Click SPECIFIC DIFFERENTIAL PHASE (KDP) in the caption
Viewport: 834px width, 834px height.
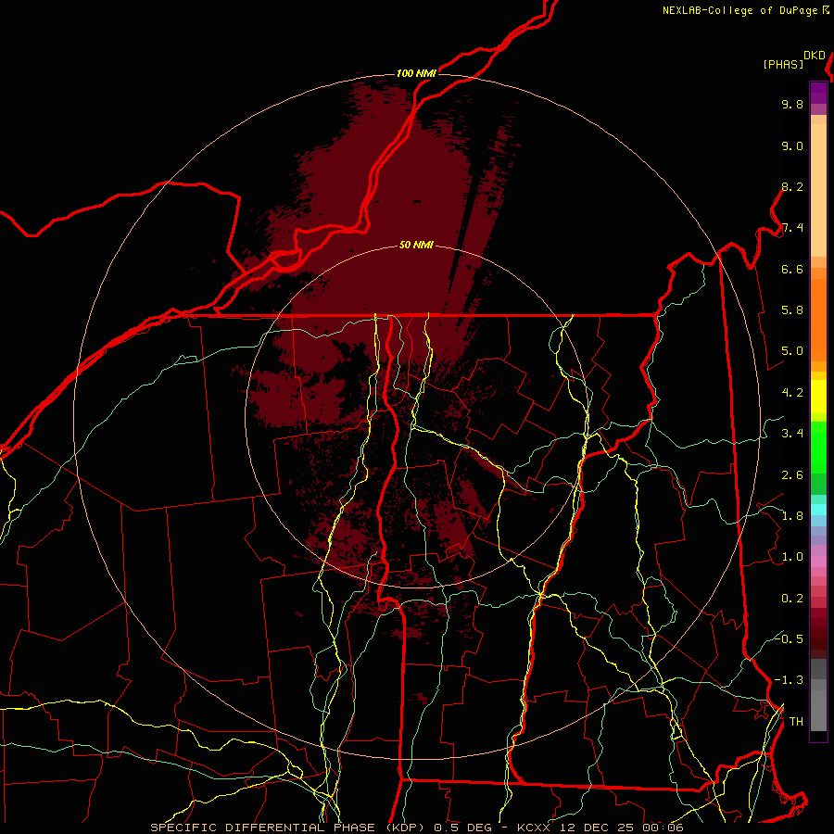point(289,828)
